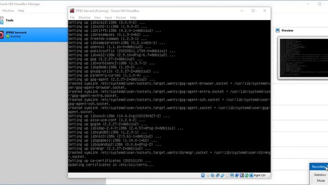Open the Help menu in VirtualBox Manager

click(21, 10)
